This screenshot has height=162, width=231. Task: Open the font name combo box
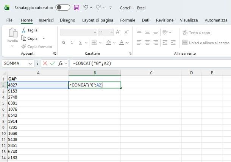(x=78, y=32)
